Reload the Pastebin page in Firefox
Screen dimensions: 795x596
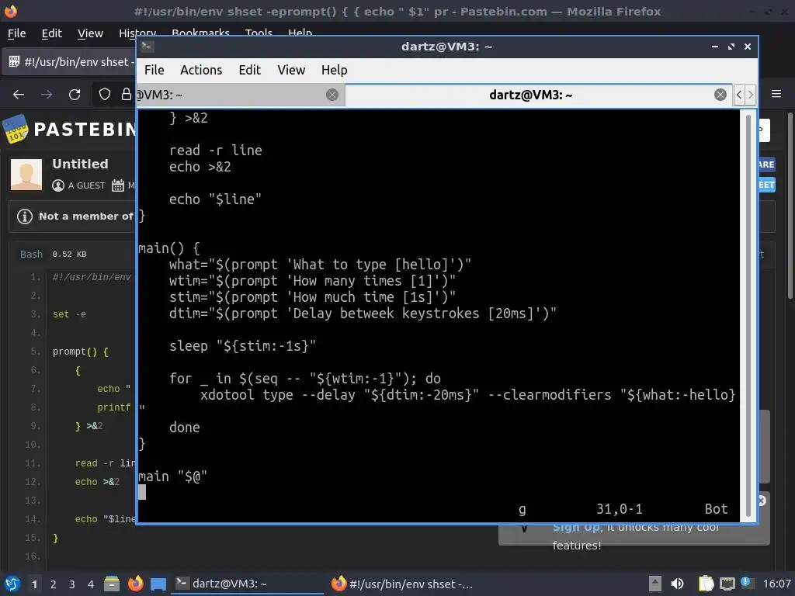pos(75,94)
